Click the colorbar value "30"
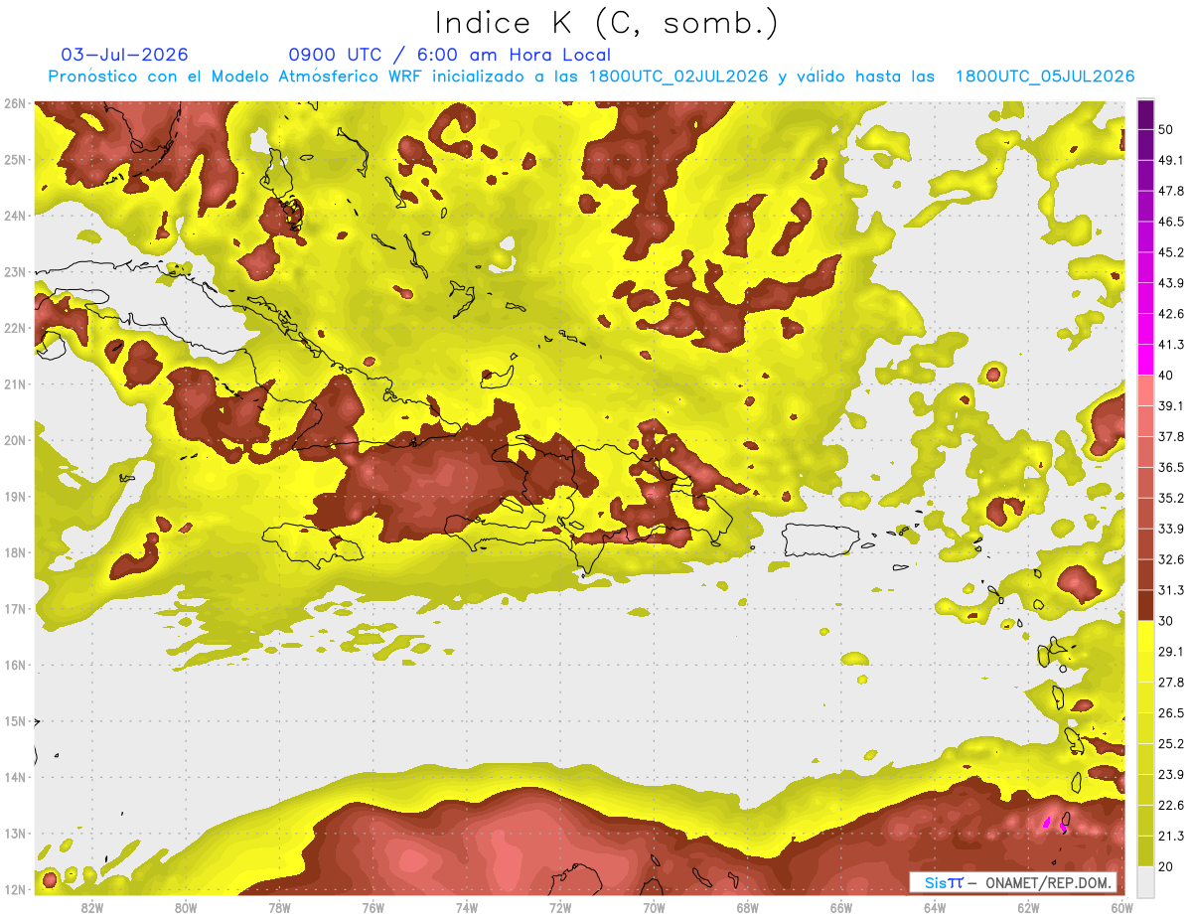 click(1167, 620)
